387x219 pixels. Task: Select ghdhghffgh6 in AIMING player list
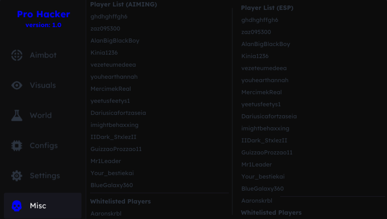tap(109, 16)
